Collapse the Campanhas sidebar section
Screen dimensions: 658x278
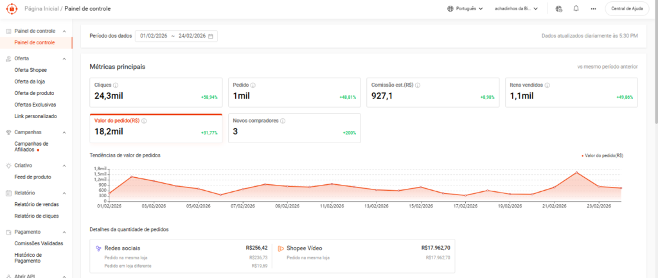(64, 132)
